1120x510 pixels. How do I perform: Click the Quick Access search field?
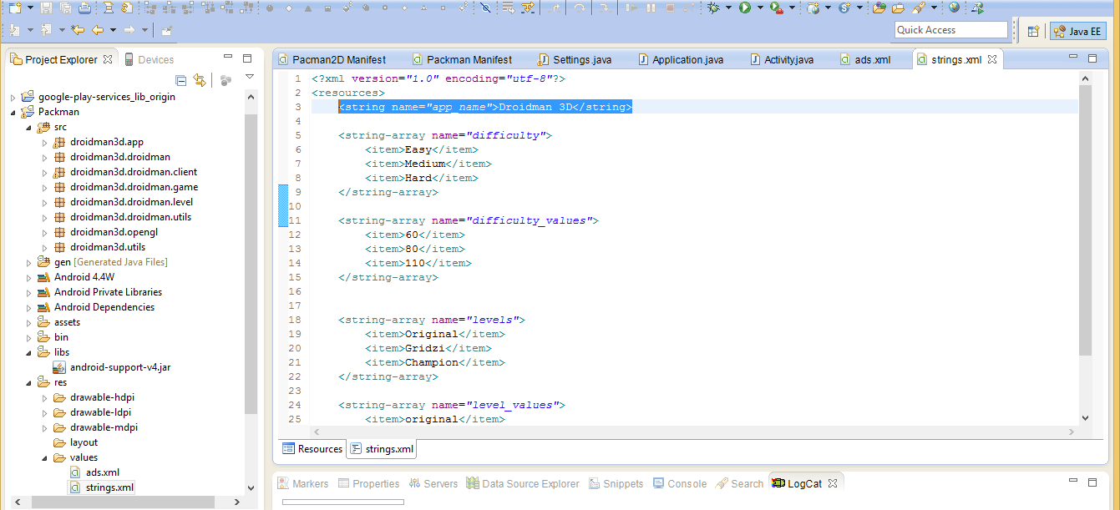(x=951, y=30)
